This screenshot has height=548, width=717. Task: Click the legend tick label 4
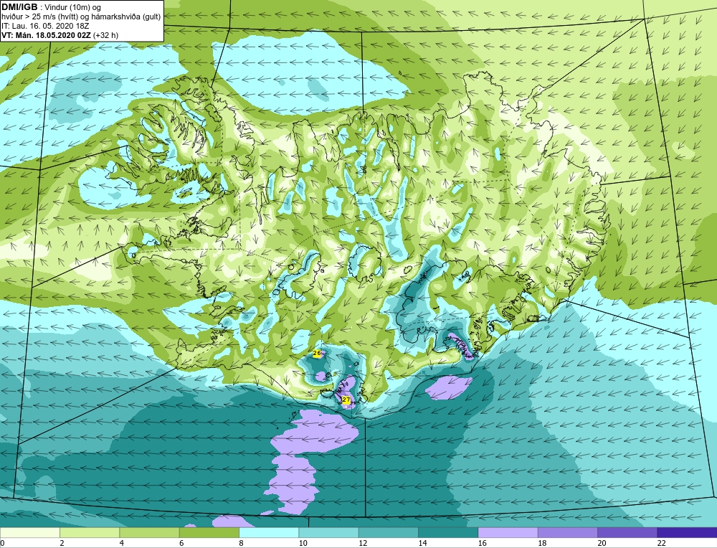click(122, 543)
